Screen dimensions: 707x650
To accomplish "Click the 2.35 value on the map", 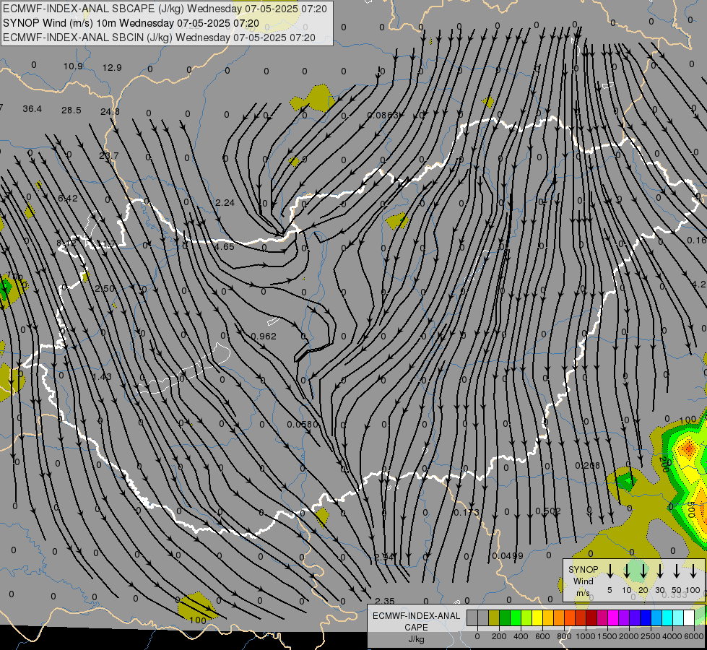I will click(x=385, y=602).
